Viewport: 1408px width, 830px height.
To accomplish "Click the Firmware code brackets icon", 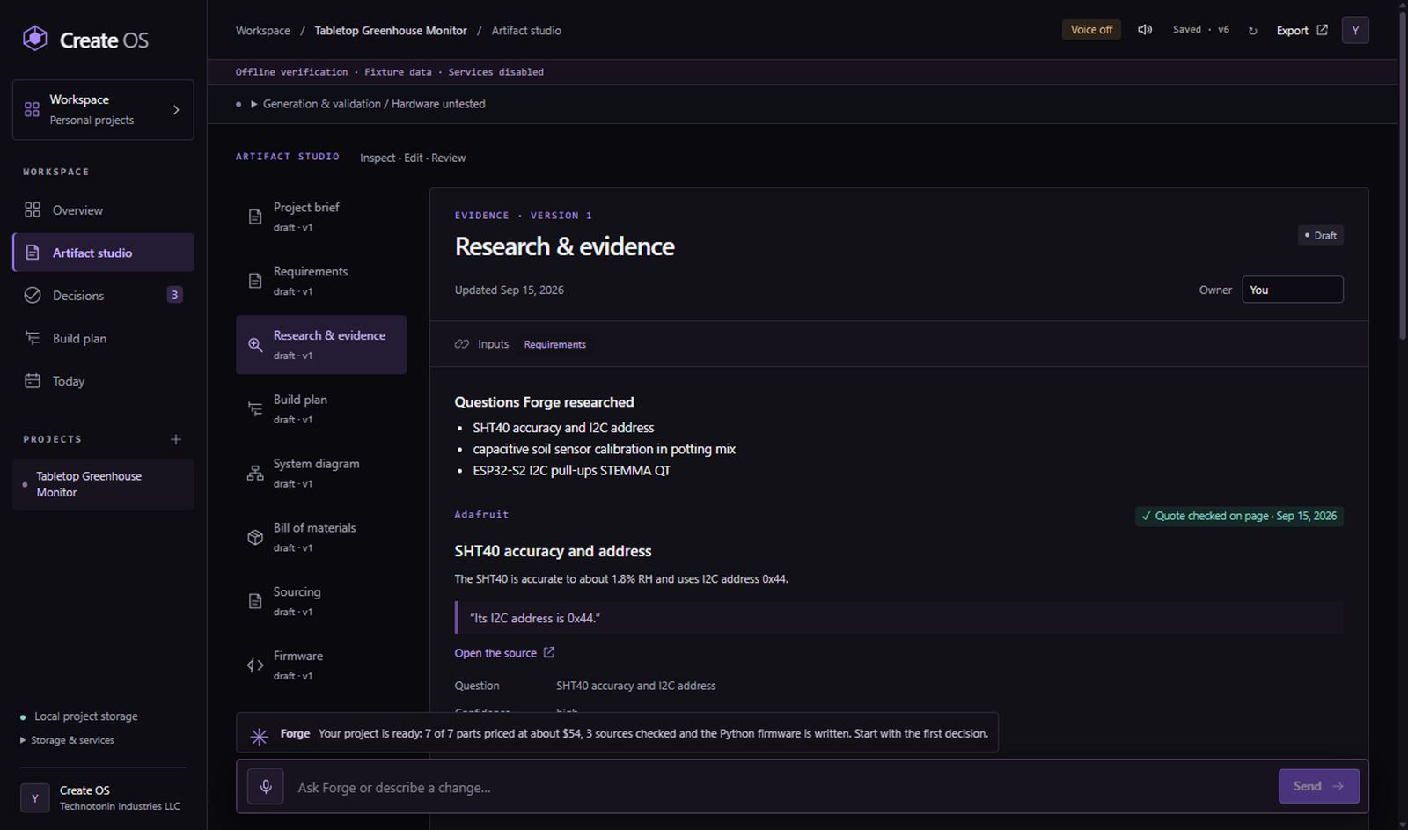I will (255, 665).
